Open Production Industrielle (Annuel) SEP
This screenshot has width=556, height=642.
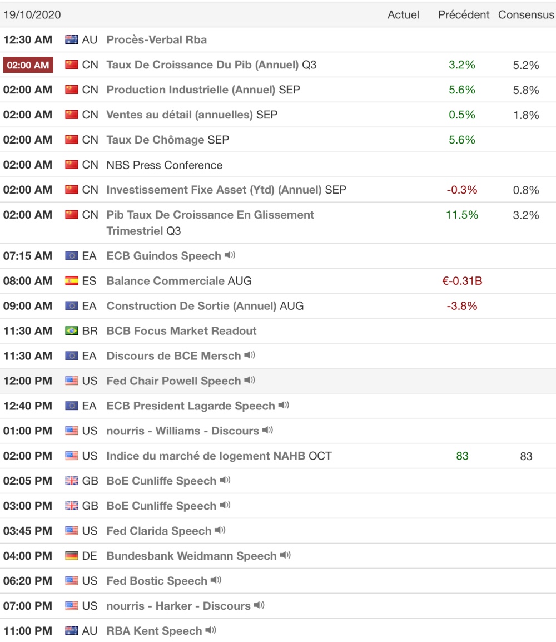pos(203,90)
